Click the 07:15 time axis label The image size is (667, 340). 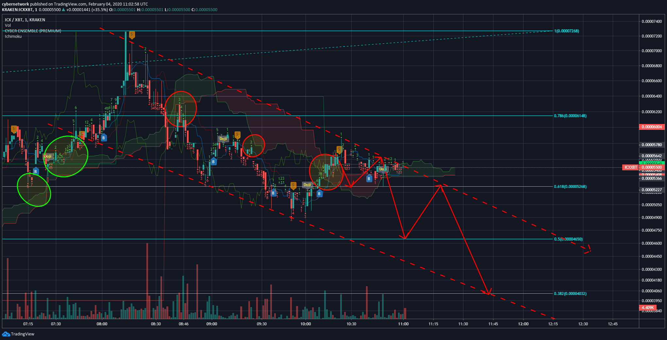click(x=28, y=324)
